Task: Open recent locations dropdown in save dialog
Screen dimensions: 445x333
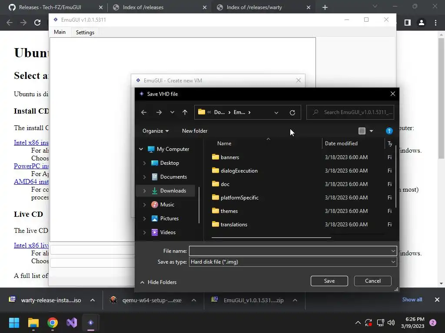Action: 172,112
